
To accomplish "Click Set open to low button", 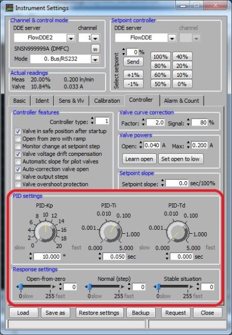I will point(180,159).
